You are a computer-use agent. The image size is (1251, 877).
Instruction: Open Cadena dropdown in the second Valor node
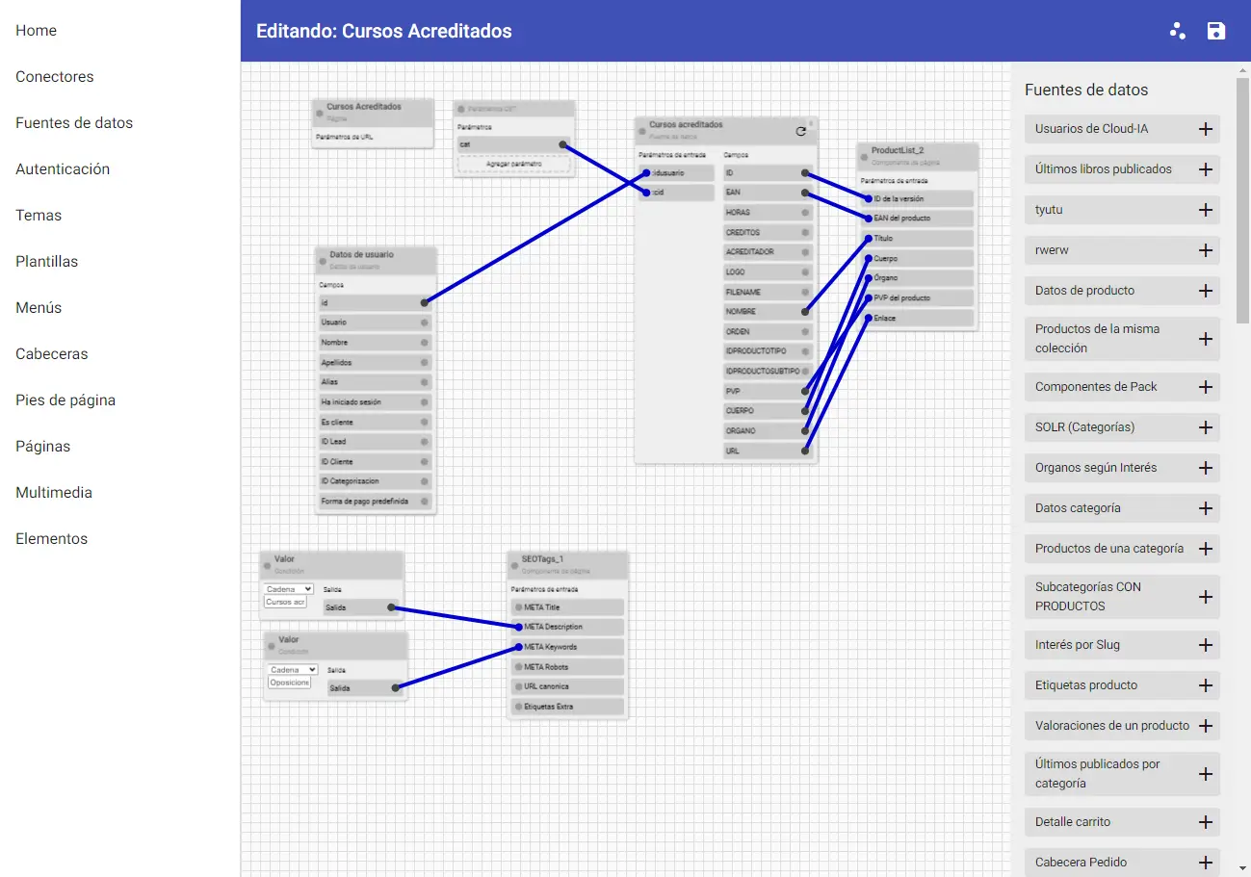(293, 670)
